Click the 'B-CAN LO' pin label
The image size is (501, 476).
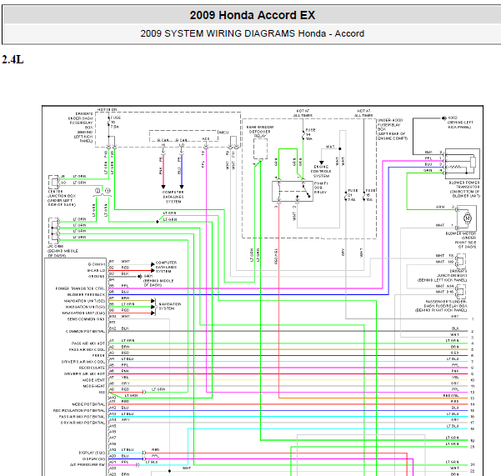click(x=96, y=271)
